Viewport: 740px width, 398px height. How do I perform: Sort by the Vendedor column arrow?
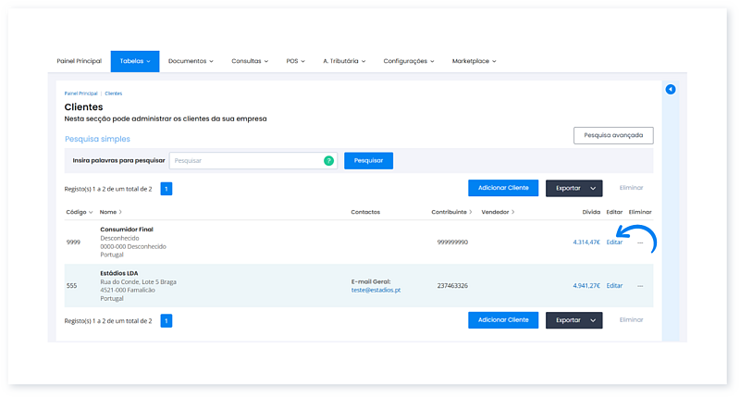(512, 212)
